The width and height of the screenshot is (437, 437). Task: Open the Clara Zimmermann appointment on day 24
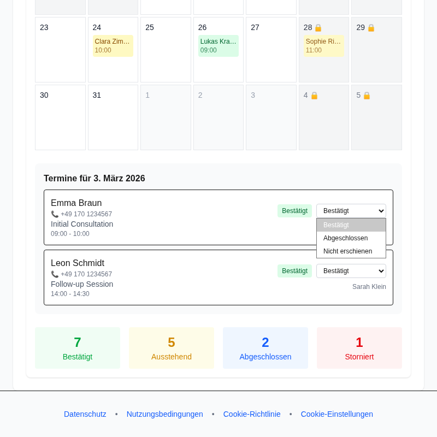pos(113,46)
